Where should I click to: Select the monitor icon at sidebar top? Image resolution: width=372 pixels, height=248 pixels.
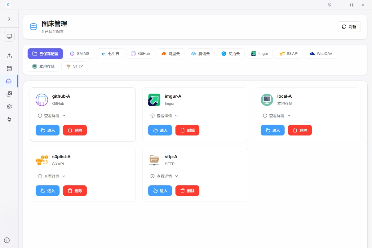point(9,36)
